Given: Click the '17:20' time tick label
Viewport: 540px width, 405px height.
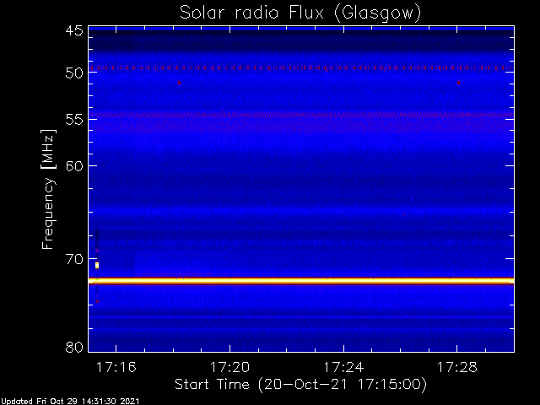Looking at the screenshot, I should pos(229,367).
